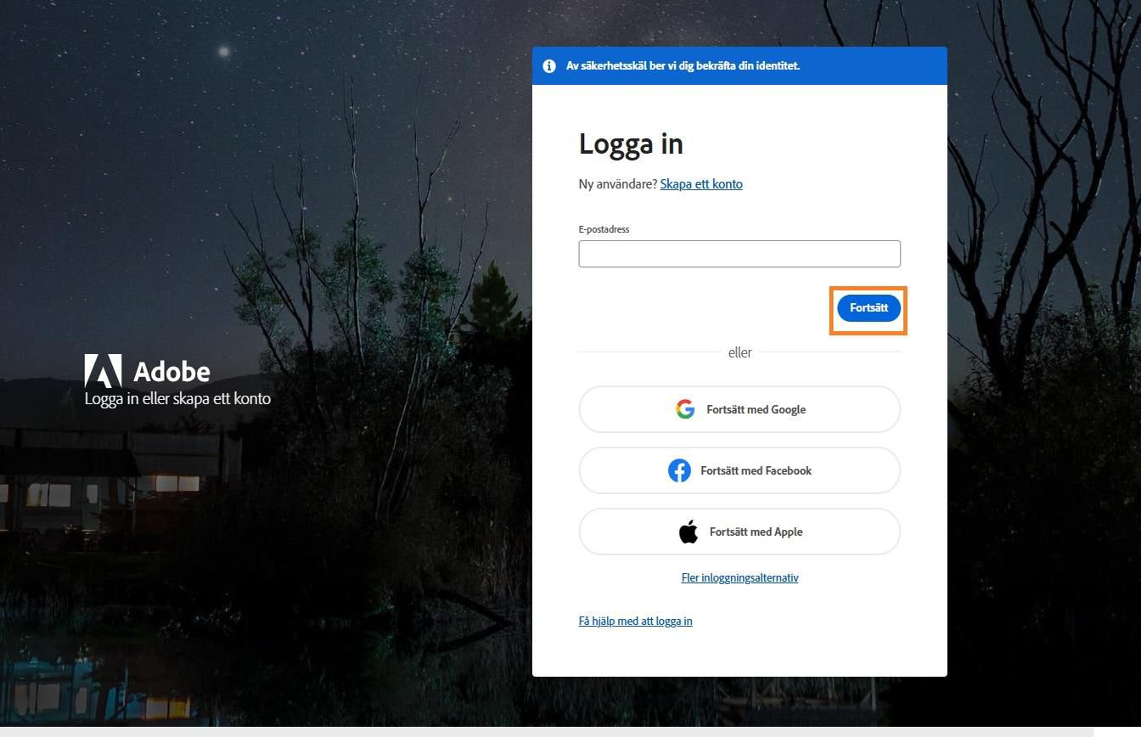Open Fler inloggningsalternativ link
The width and height of the screenshot is (1141, 737).
739,578
